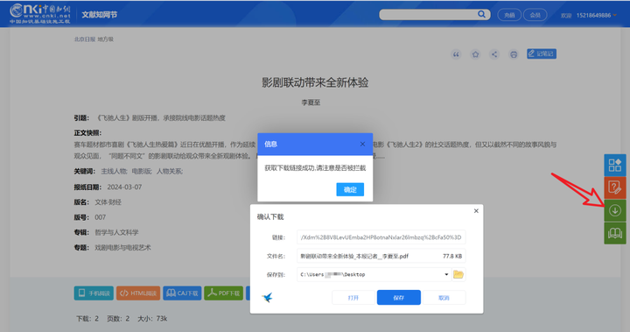The image size is (630, 332).
Task: Open the 北京日报 source link
Action: (x=85, y=39)
